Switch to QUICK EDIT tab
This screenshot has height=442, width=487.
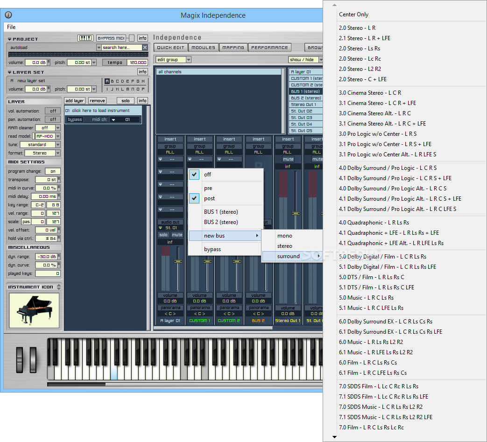(170, 48)
